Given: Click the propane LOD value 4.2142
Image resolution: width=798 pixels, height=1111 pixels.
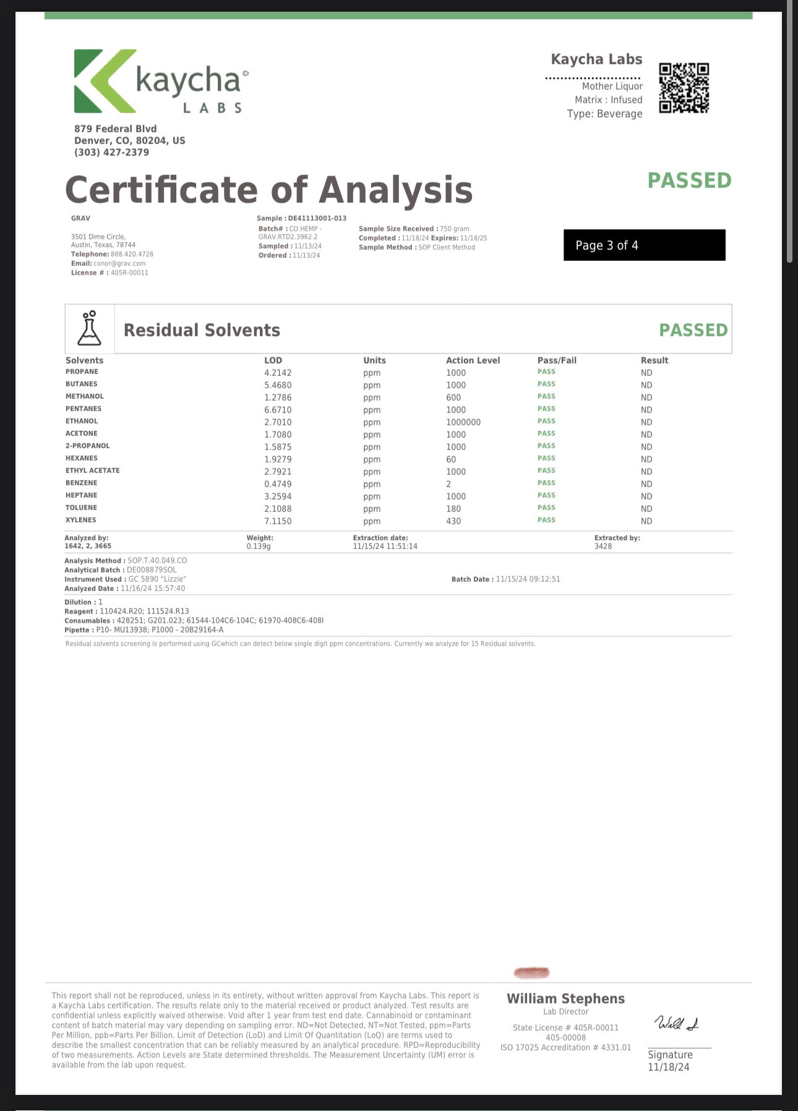Looking at the screenshot, I should coord(278,373).
